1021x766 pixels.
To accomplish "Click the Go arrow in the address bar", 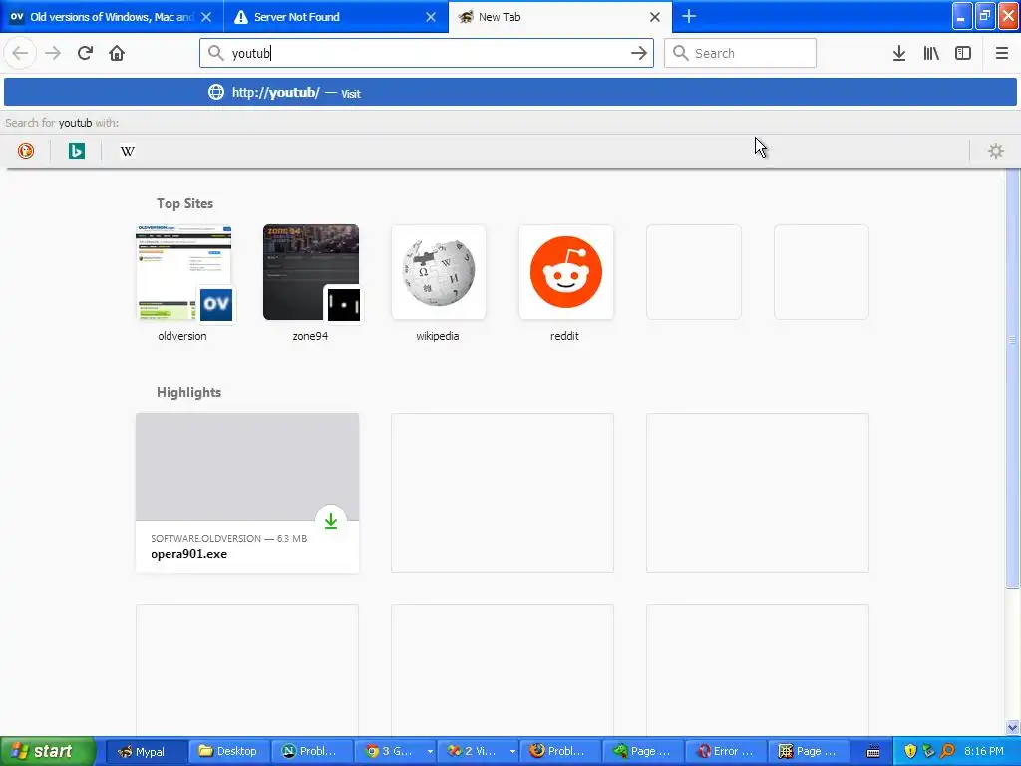I will pos(639,53).
